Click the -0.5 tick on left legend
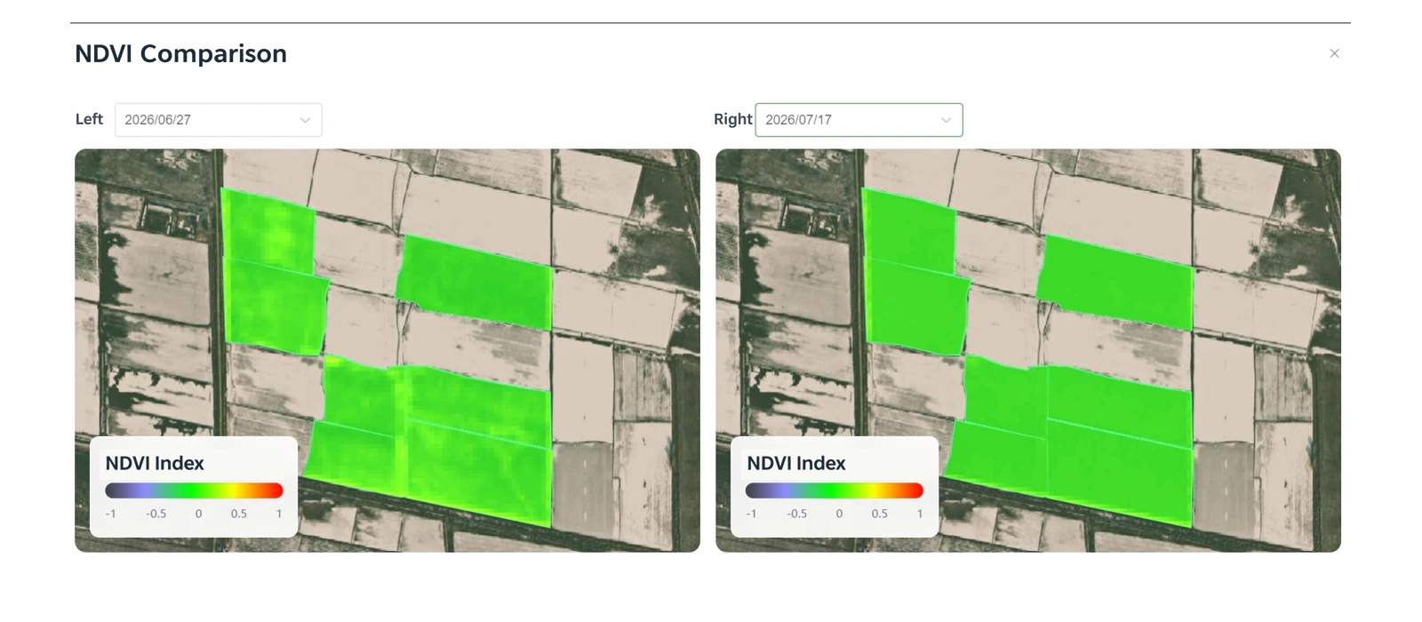The image size is (1422, 622). pyautogui.click(x=156, y=514)
